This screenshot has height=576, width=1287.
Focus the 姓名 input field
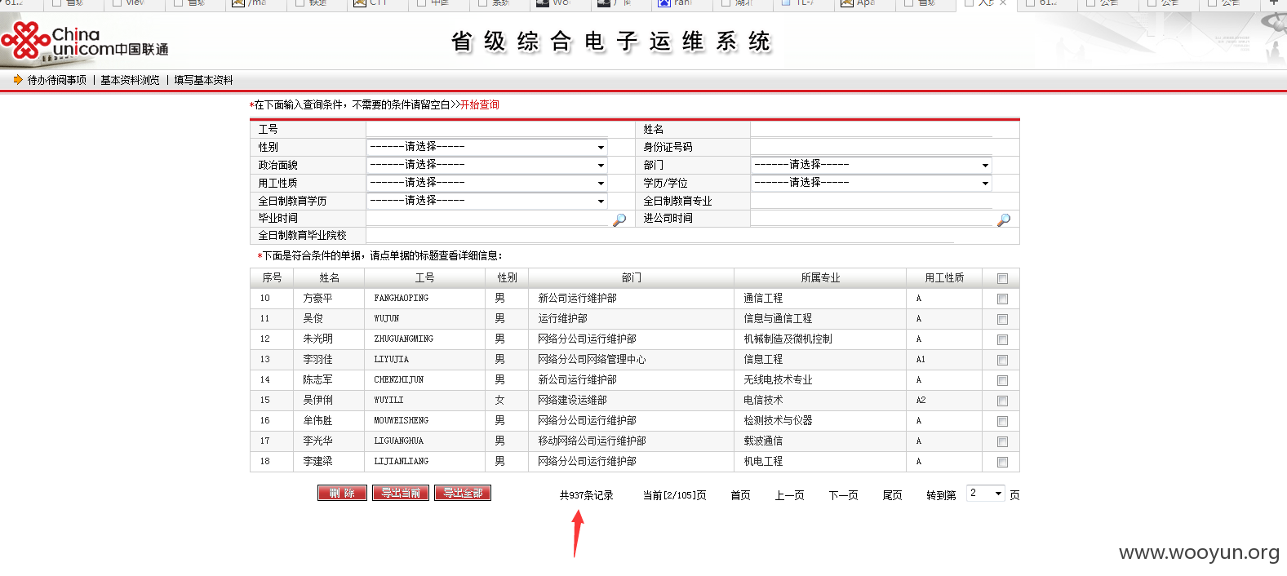(872, 129)
